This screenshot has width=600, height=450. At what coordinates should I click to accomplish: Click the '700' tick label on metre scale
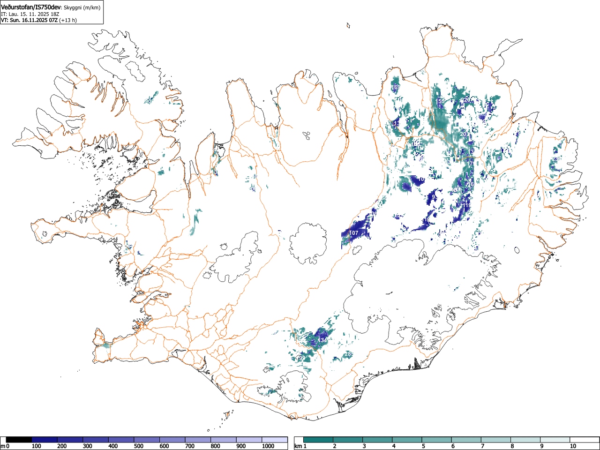[189, 446]
